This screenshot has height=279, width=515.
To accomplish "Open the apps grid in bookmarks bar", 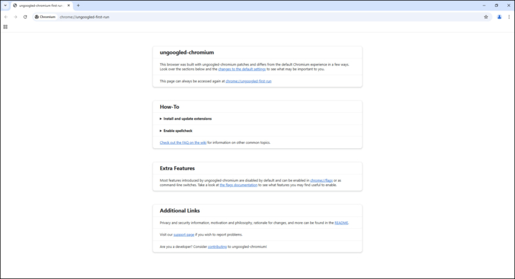I will [5, 27].
